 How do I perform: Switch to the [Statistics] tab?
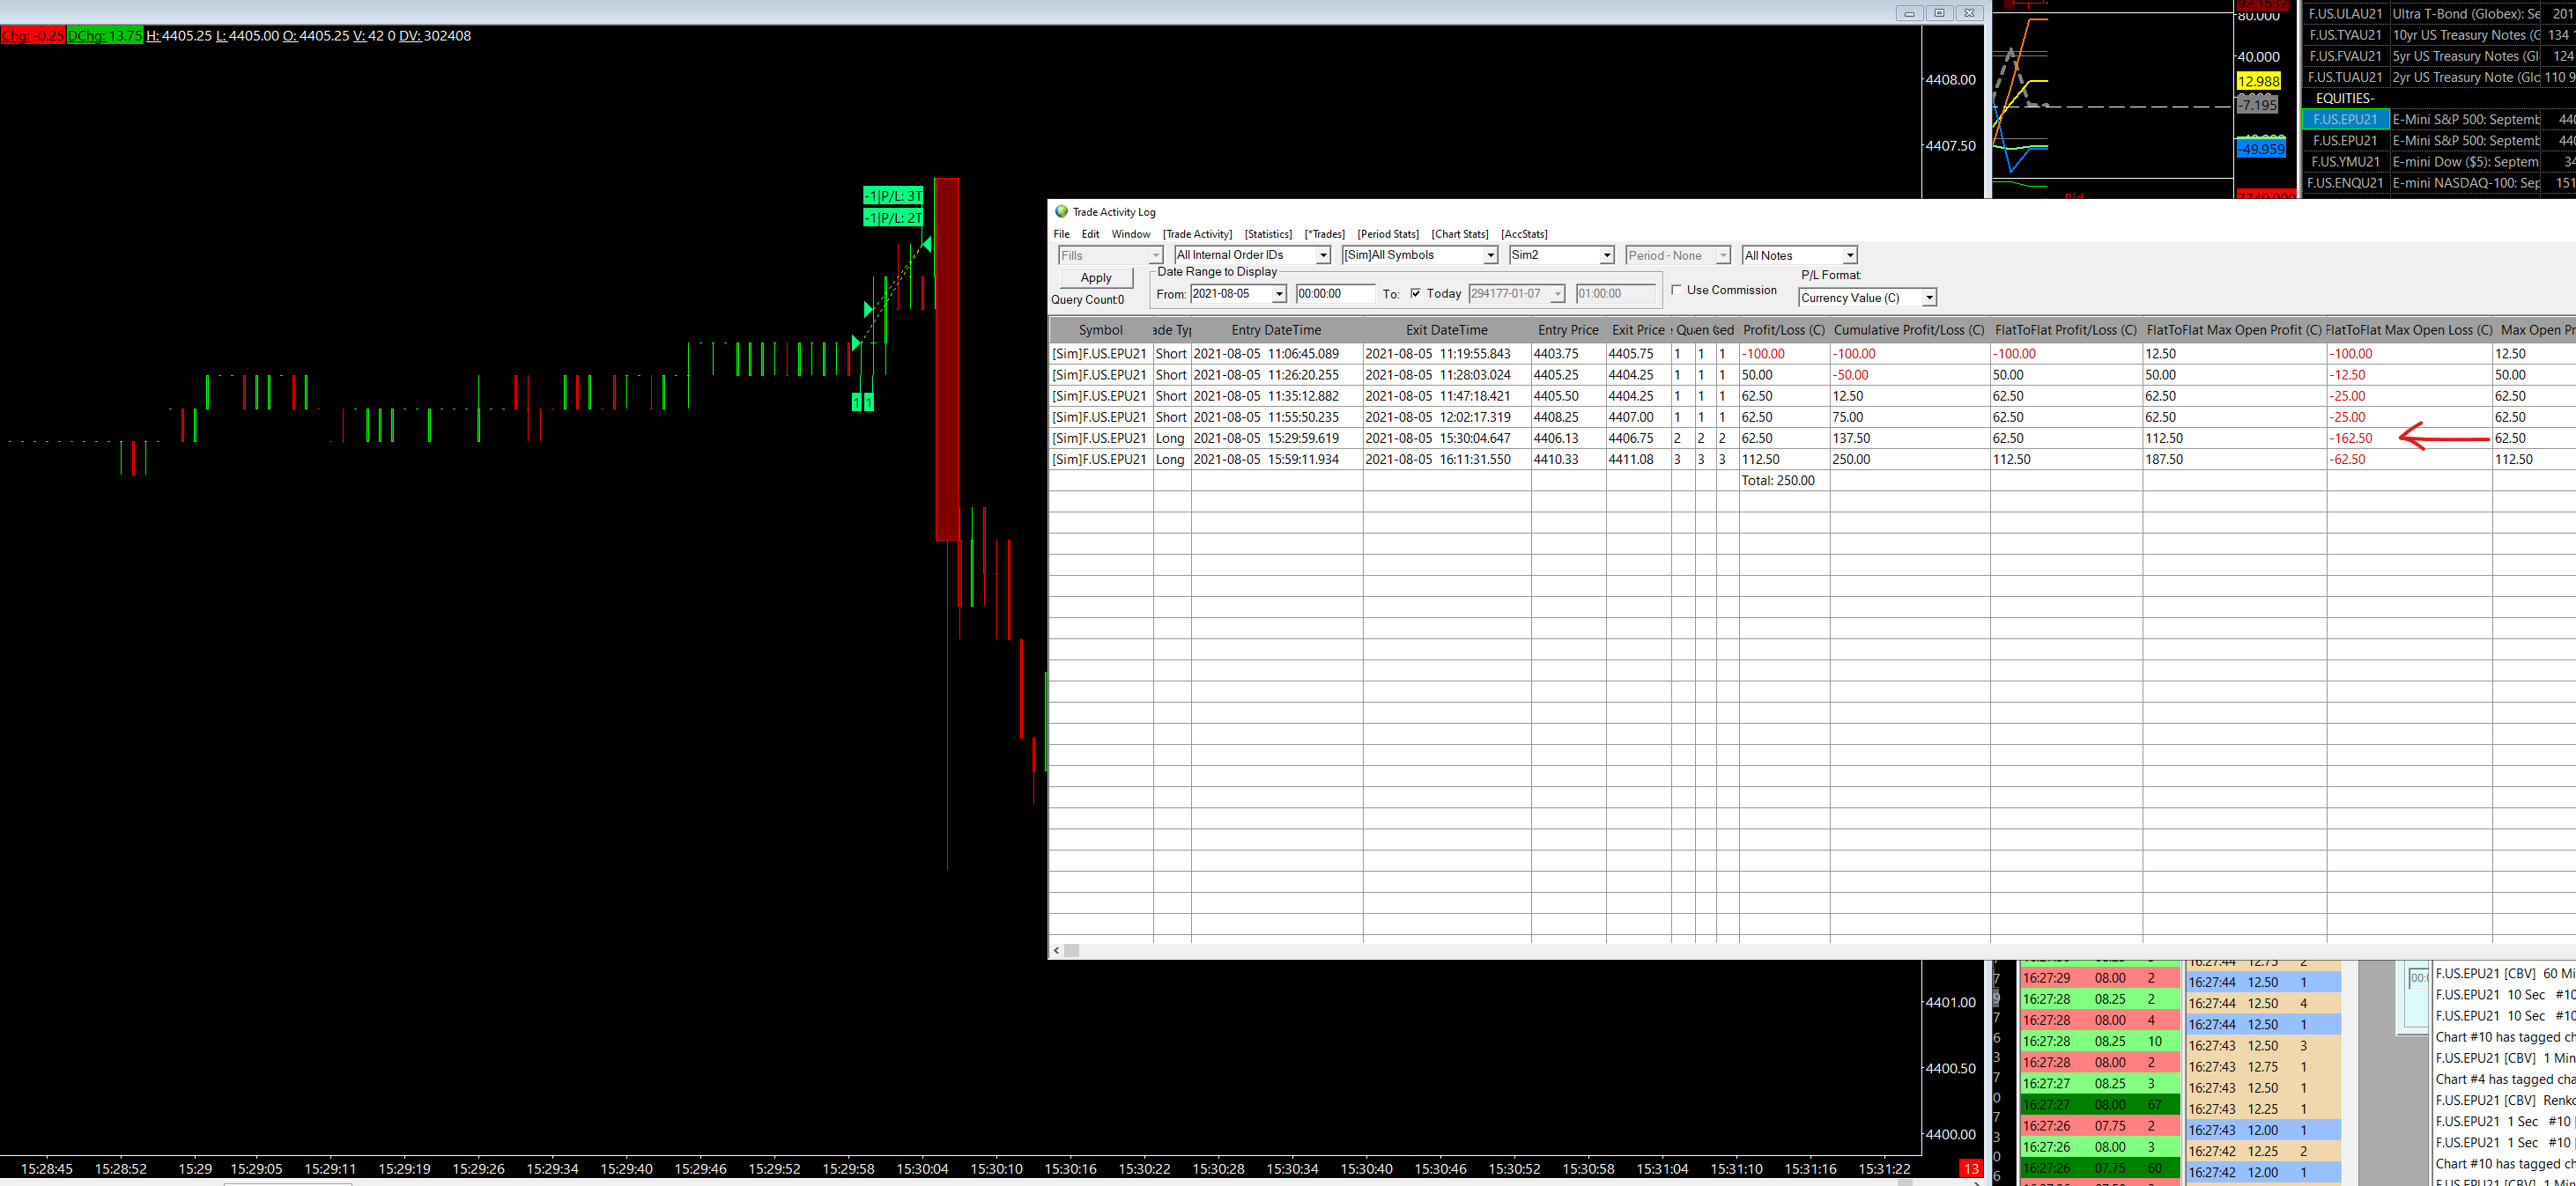(1268, 234)
